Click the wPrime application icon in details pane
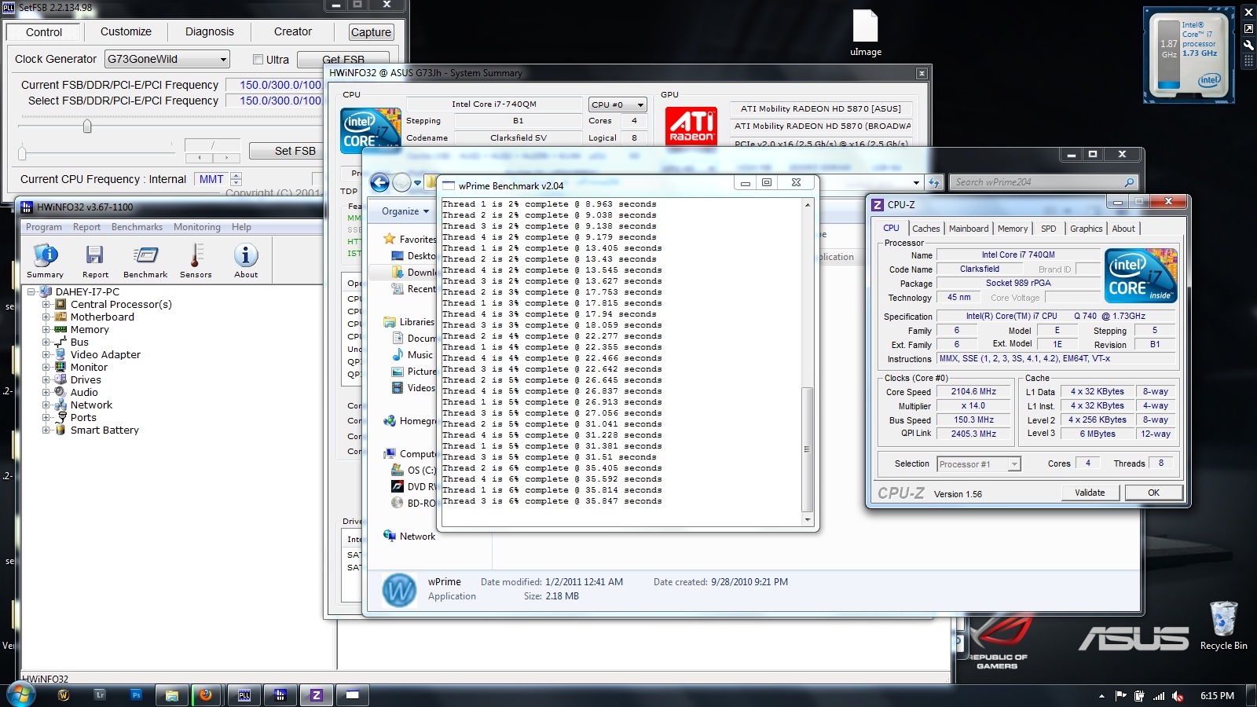This screenshot has width=1257, height=707. click(399, 590)
